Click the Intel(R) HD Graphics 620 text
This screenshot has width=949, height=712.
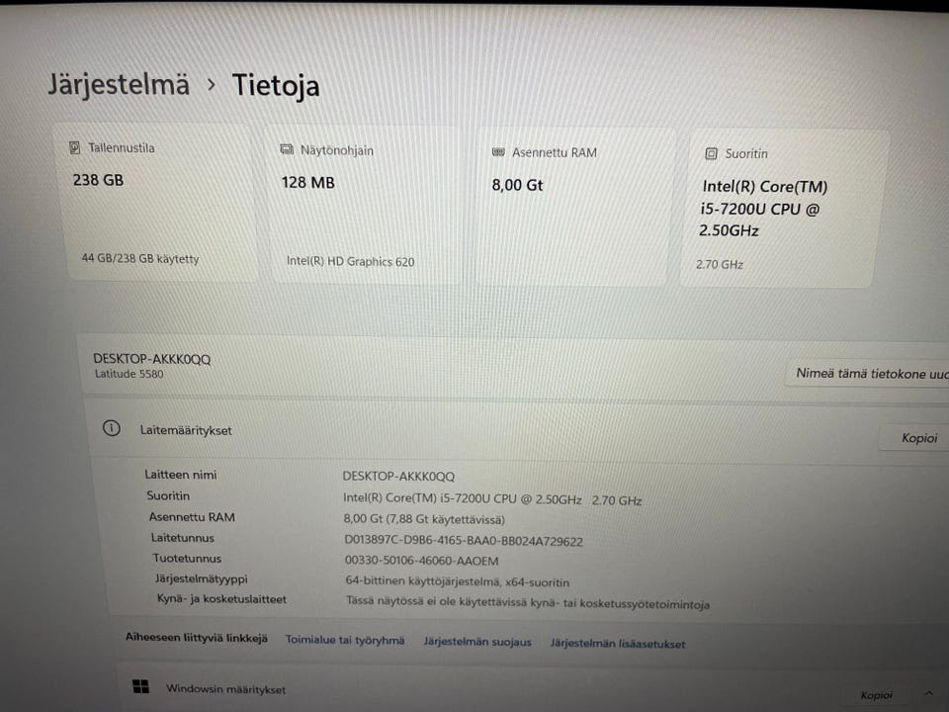[351, 262]
